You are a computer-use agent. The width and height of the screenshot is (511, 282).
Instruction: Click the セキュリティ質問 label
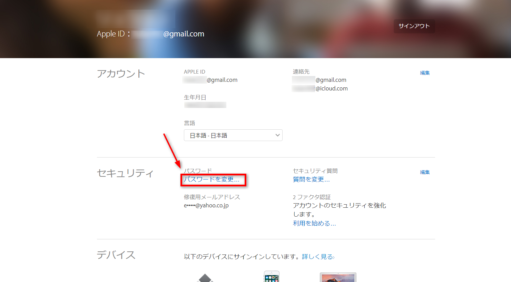coord(315,171)
